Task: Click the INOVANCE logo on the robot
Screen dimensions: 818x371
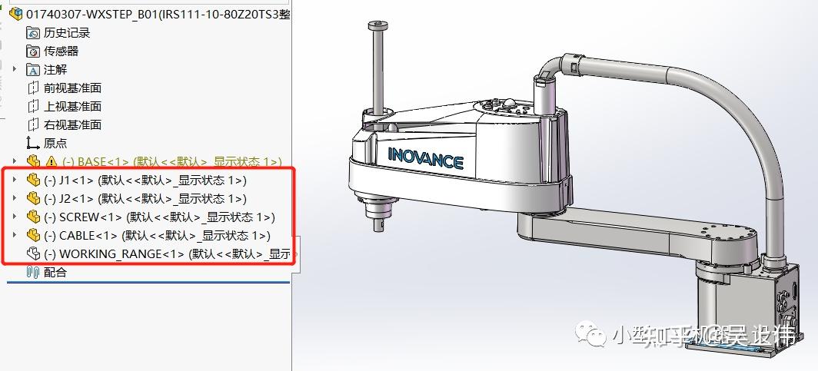Action: 425,158
